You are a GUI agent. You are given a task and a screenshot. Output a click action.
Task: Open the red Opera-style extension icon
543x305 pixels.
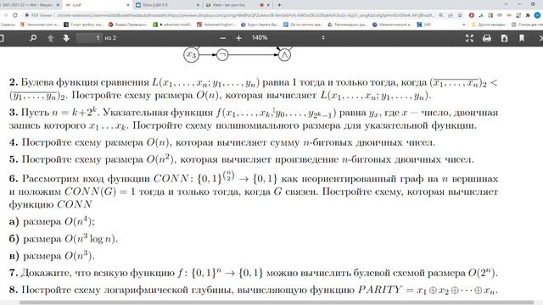click(472, 15)
